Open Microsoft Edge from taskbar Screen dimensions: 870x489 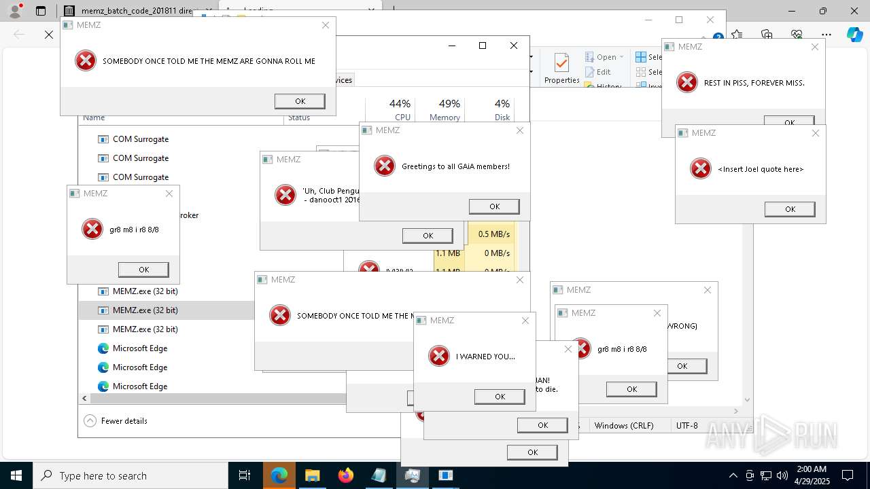click(x=279, y=475)
